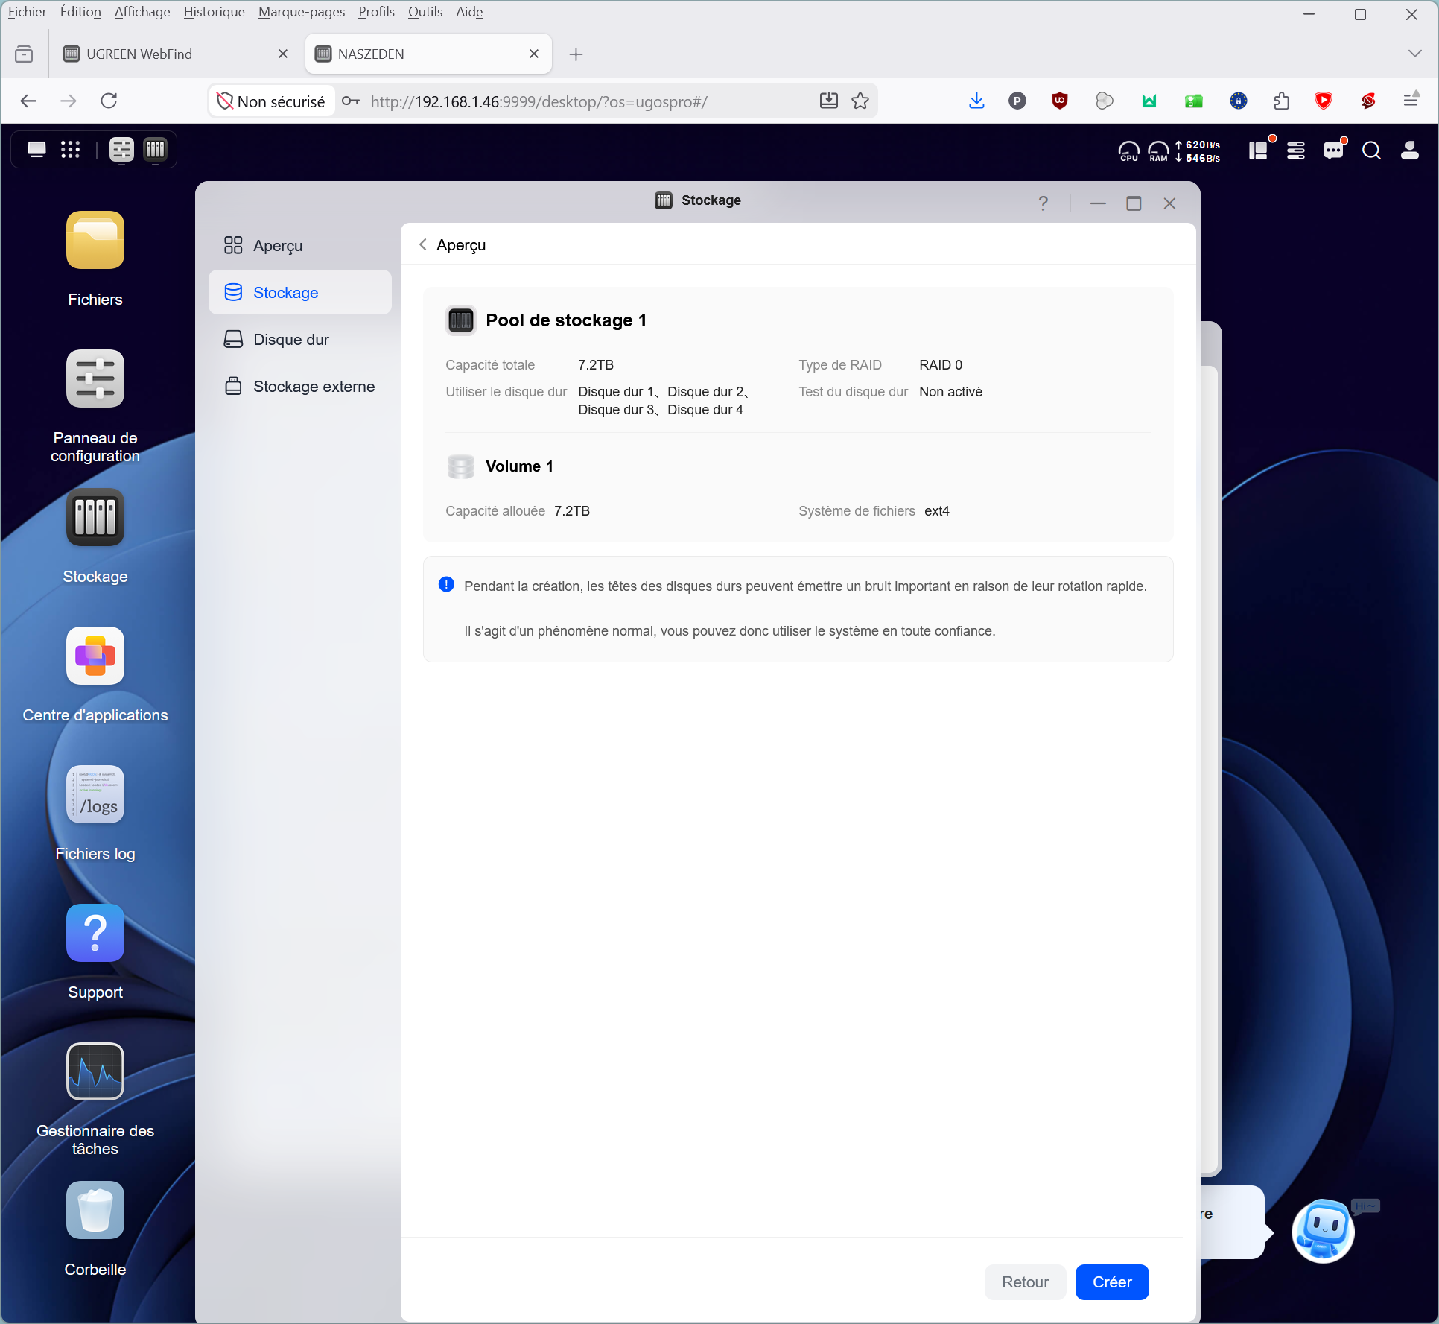Open uBlock Origin extension
Viewport: 1439px width, 1324px height.
pos(1059,101)
